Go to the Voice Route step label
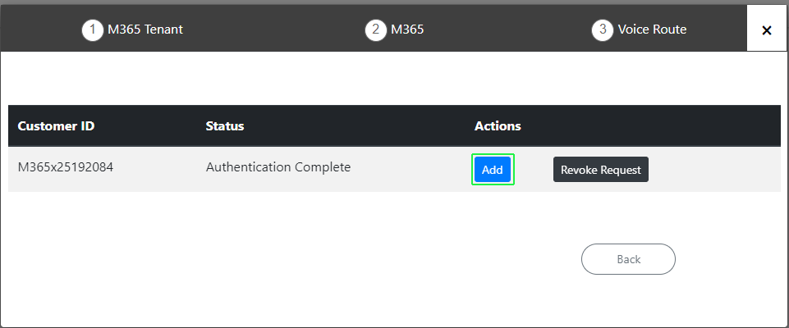789x328 pixels. (652, 30)
